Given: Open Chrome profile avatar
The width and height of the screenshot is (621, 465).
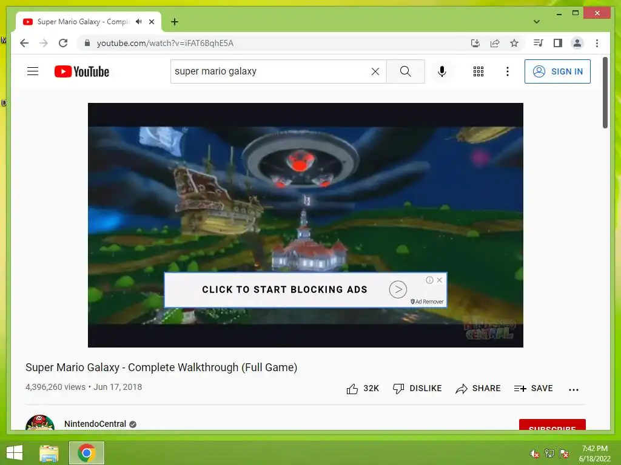Looking at the screenshot, I should click(577, 43).
